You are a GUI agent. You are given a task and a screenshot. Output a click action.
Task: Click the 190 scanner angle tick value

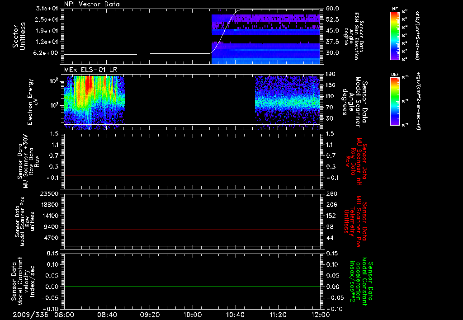pyautogui.click(x=331, y=74)
